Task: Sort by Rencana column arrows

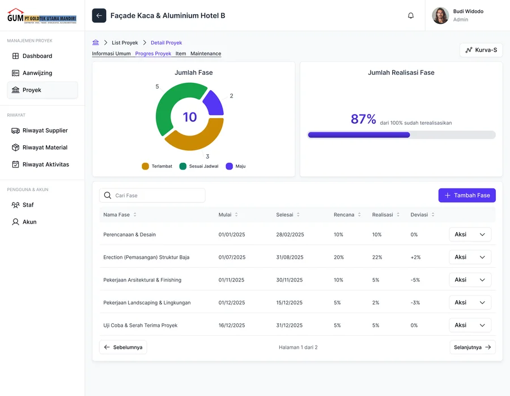Action: pos(359,214)
